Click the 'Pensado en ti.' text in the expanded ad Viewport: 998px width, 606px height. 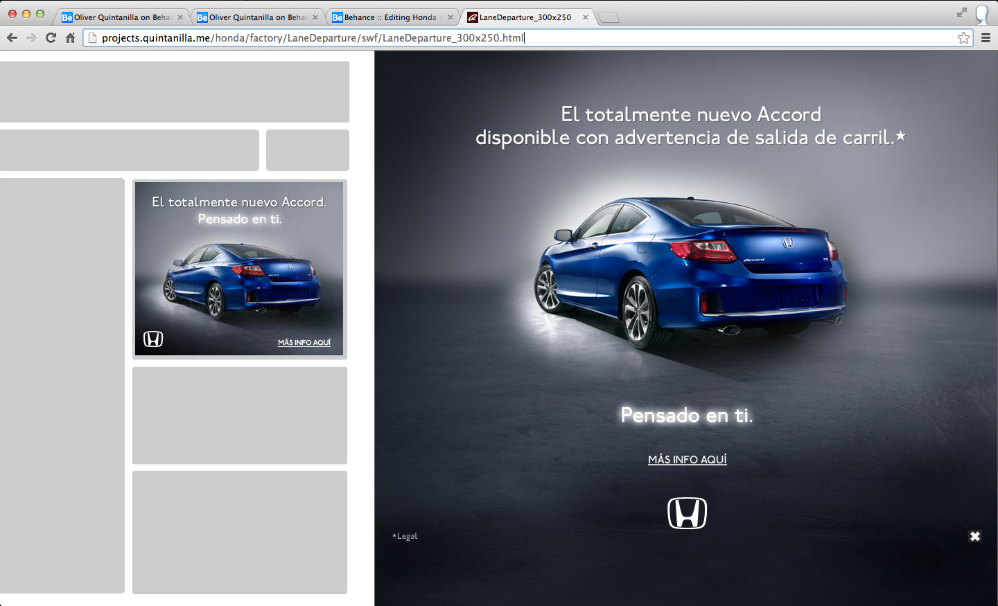click(687, 415)
